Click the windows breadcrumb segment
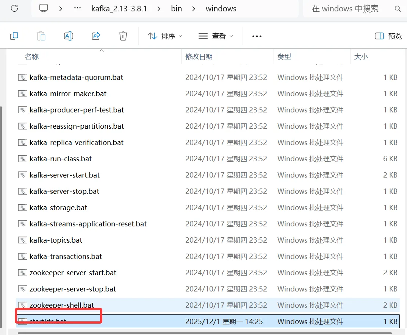This screenshot has width=407, height=335. point(221,9)
